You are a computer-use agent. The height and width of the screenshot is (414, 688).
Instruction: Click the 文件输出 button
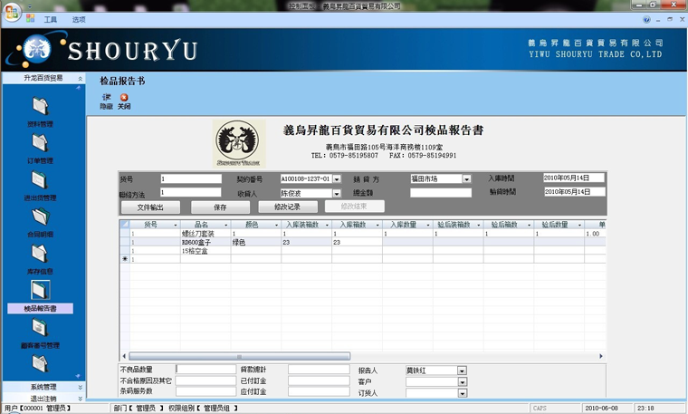click(x=150, y=207)
